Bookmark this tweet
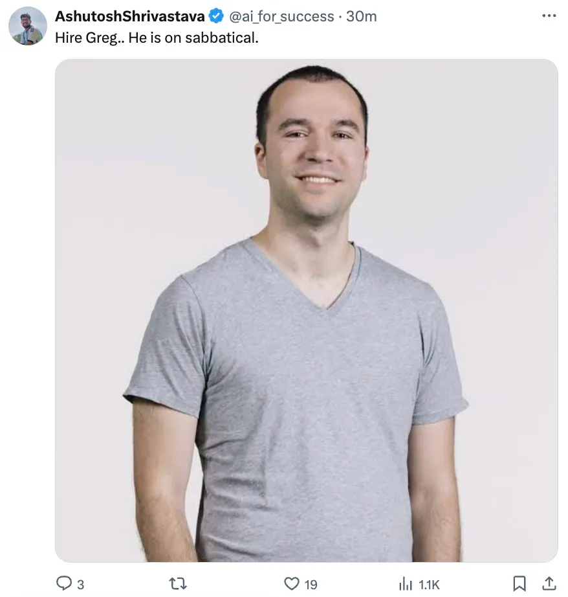Image resolution: width=568 pixels, height=597 pixels. pos(519,583)
